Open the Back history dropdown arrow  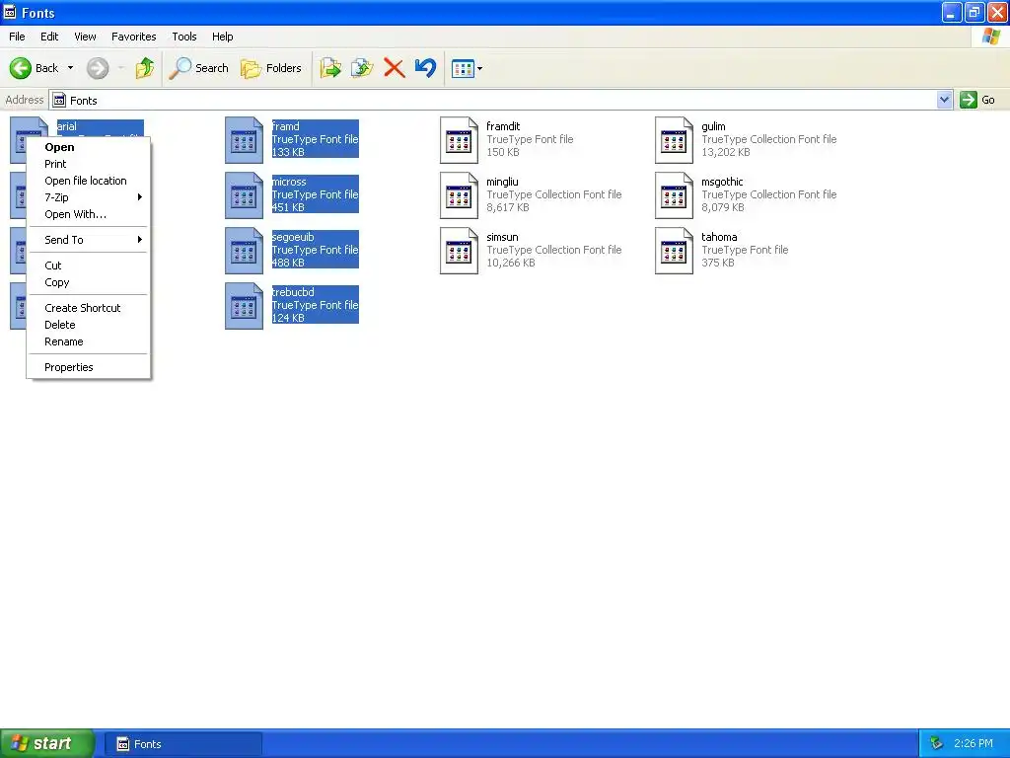(70, 68)
